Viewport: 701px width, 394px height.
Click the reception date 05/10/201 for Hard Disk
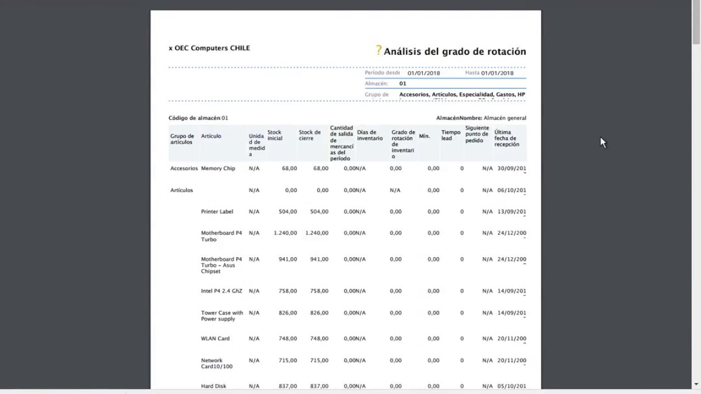512,386
